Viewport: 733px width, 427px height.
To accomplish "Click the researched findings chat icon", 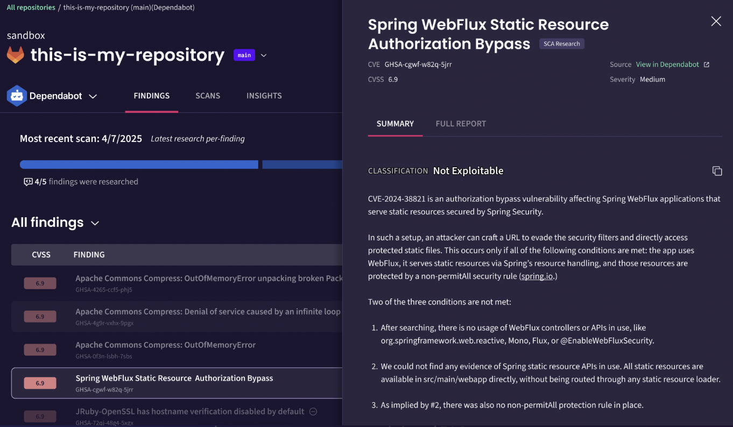I will pyautogui.click(x=28, y=182).
